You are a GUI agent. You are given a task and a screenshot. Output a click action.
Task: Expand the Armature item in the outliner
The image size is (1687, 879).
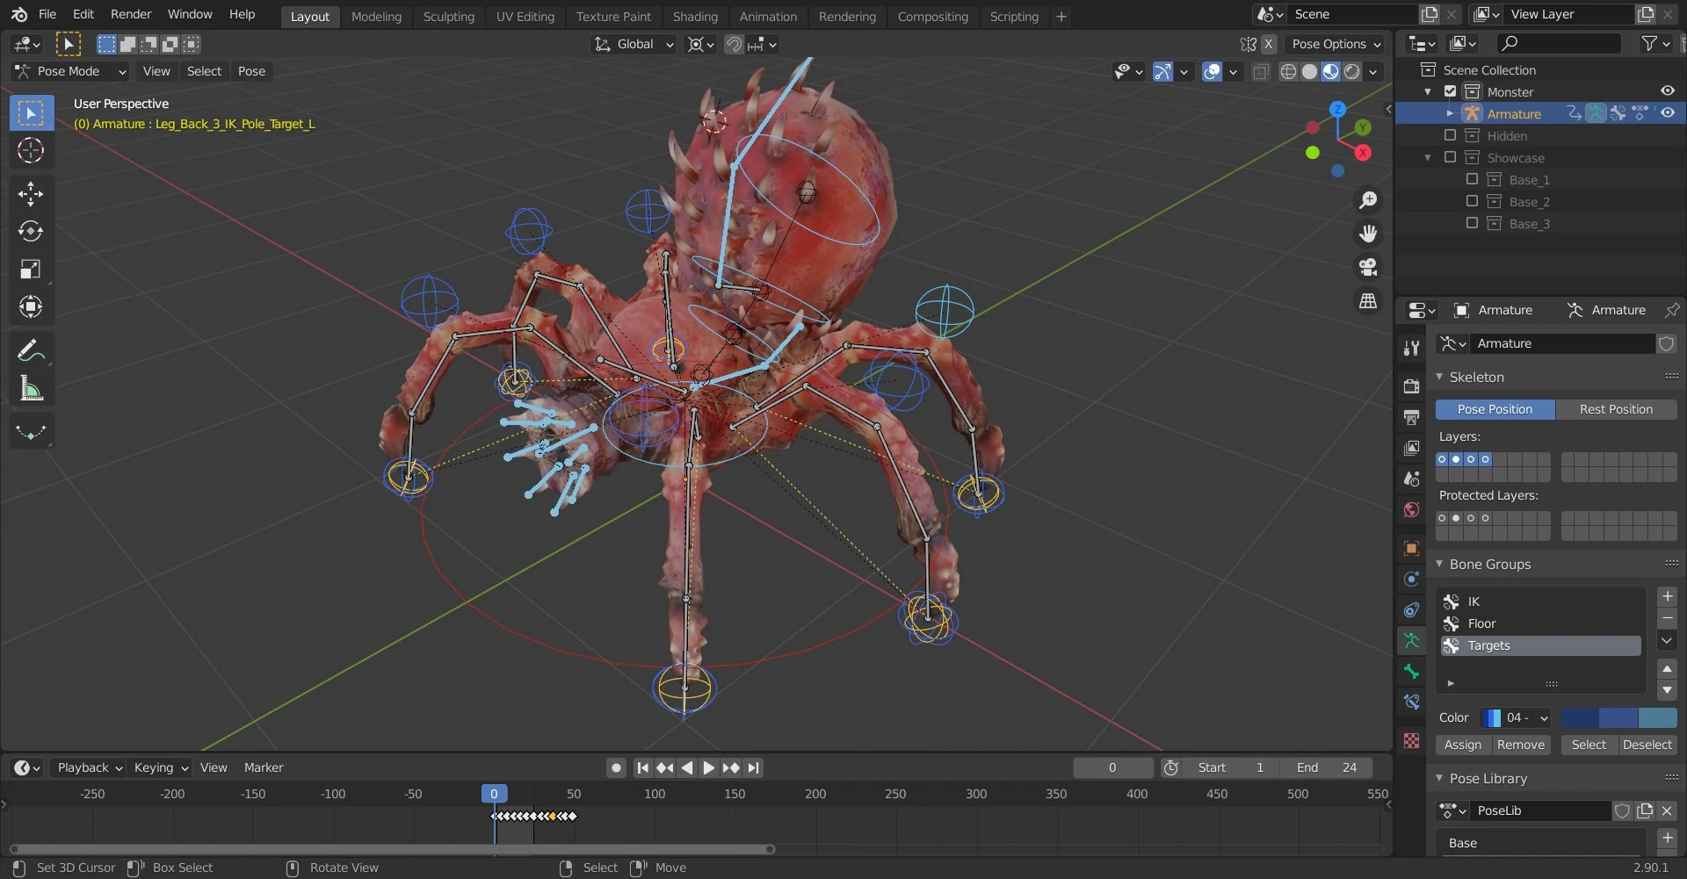pyautogui.click(x=1450, y=113)
